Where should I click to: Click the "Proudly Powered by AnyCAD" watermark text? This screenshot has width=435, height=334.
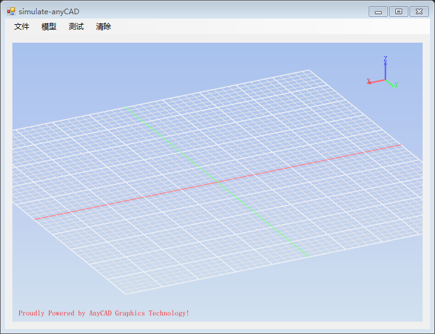pyautogui.click(x=103, y=313)
